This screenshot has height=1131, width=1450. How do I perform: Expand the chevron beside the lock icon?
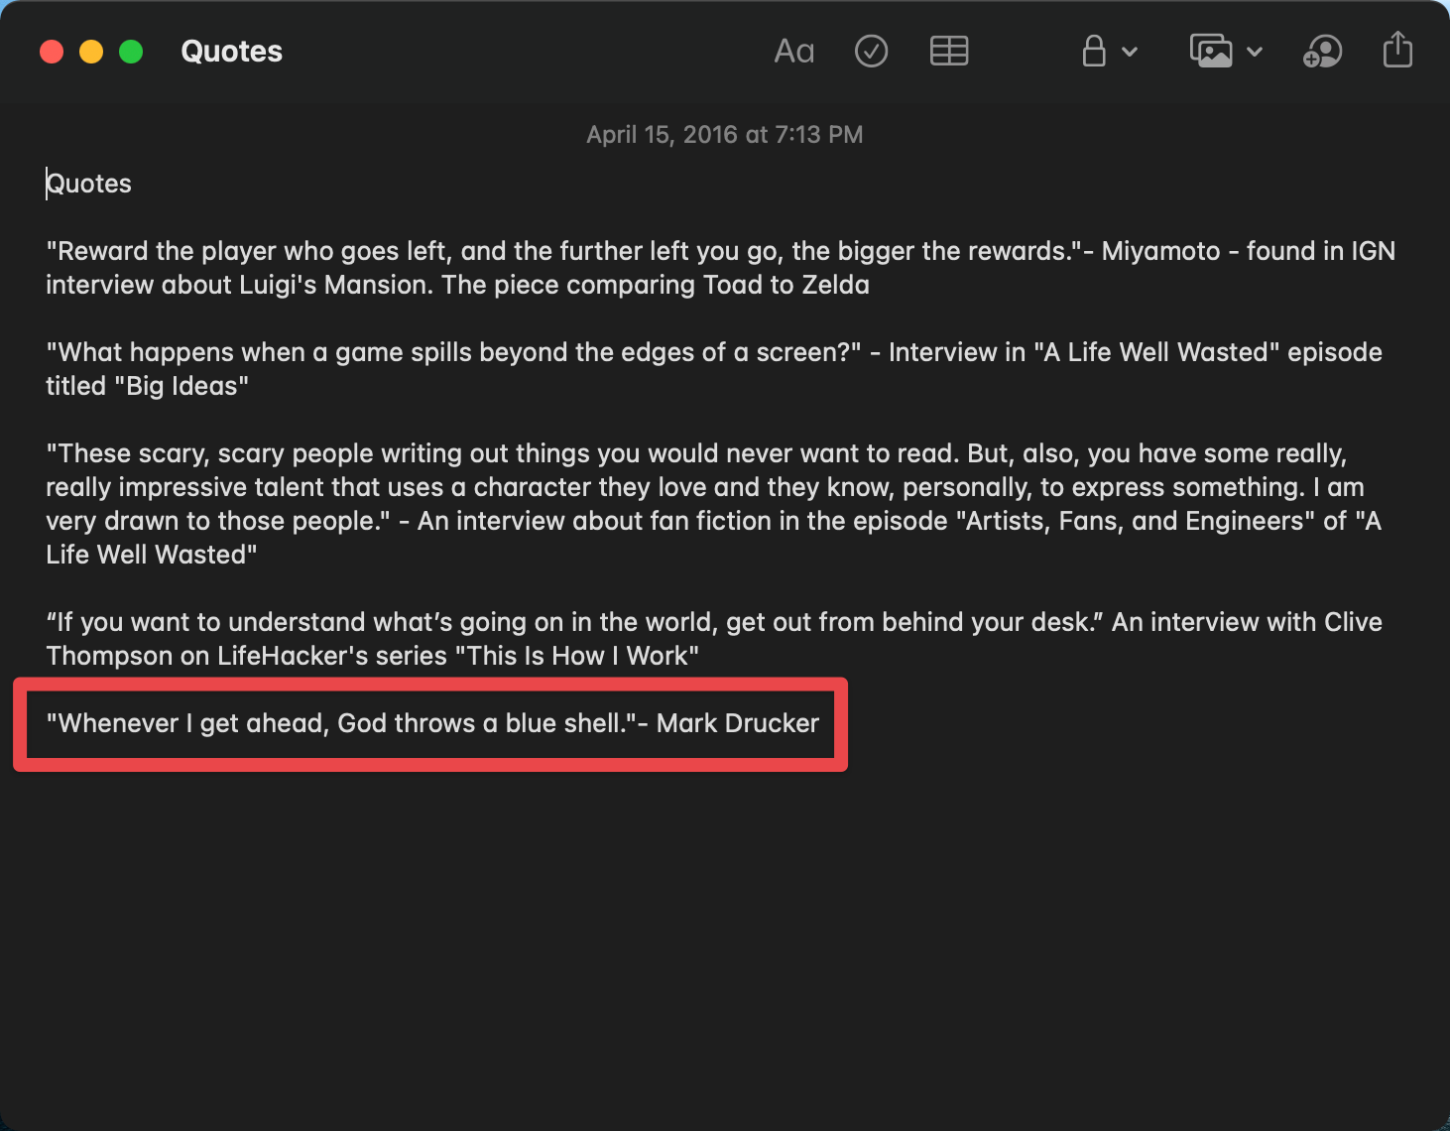click(x=1130, y=53)
